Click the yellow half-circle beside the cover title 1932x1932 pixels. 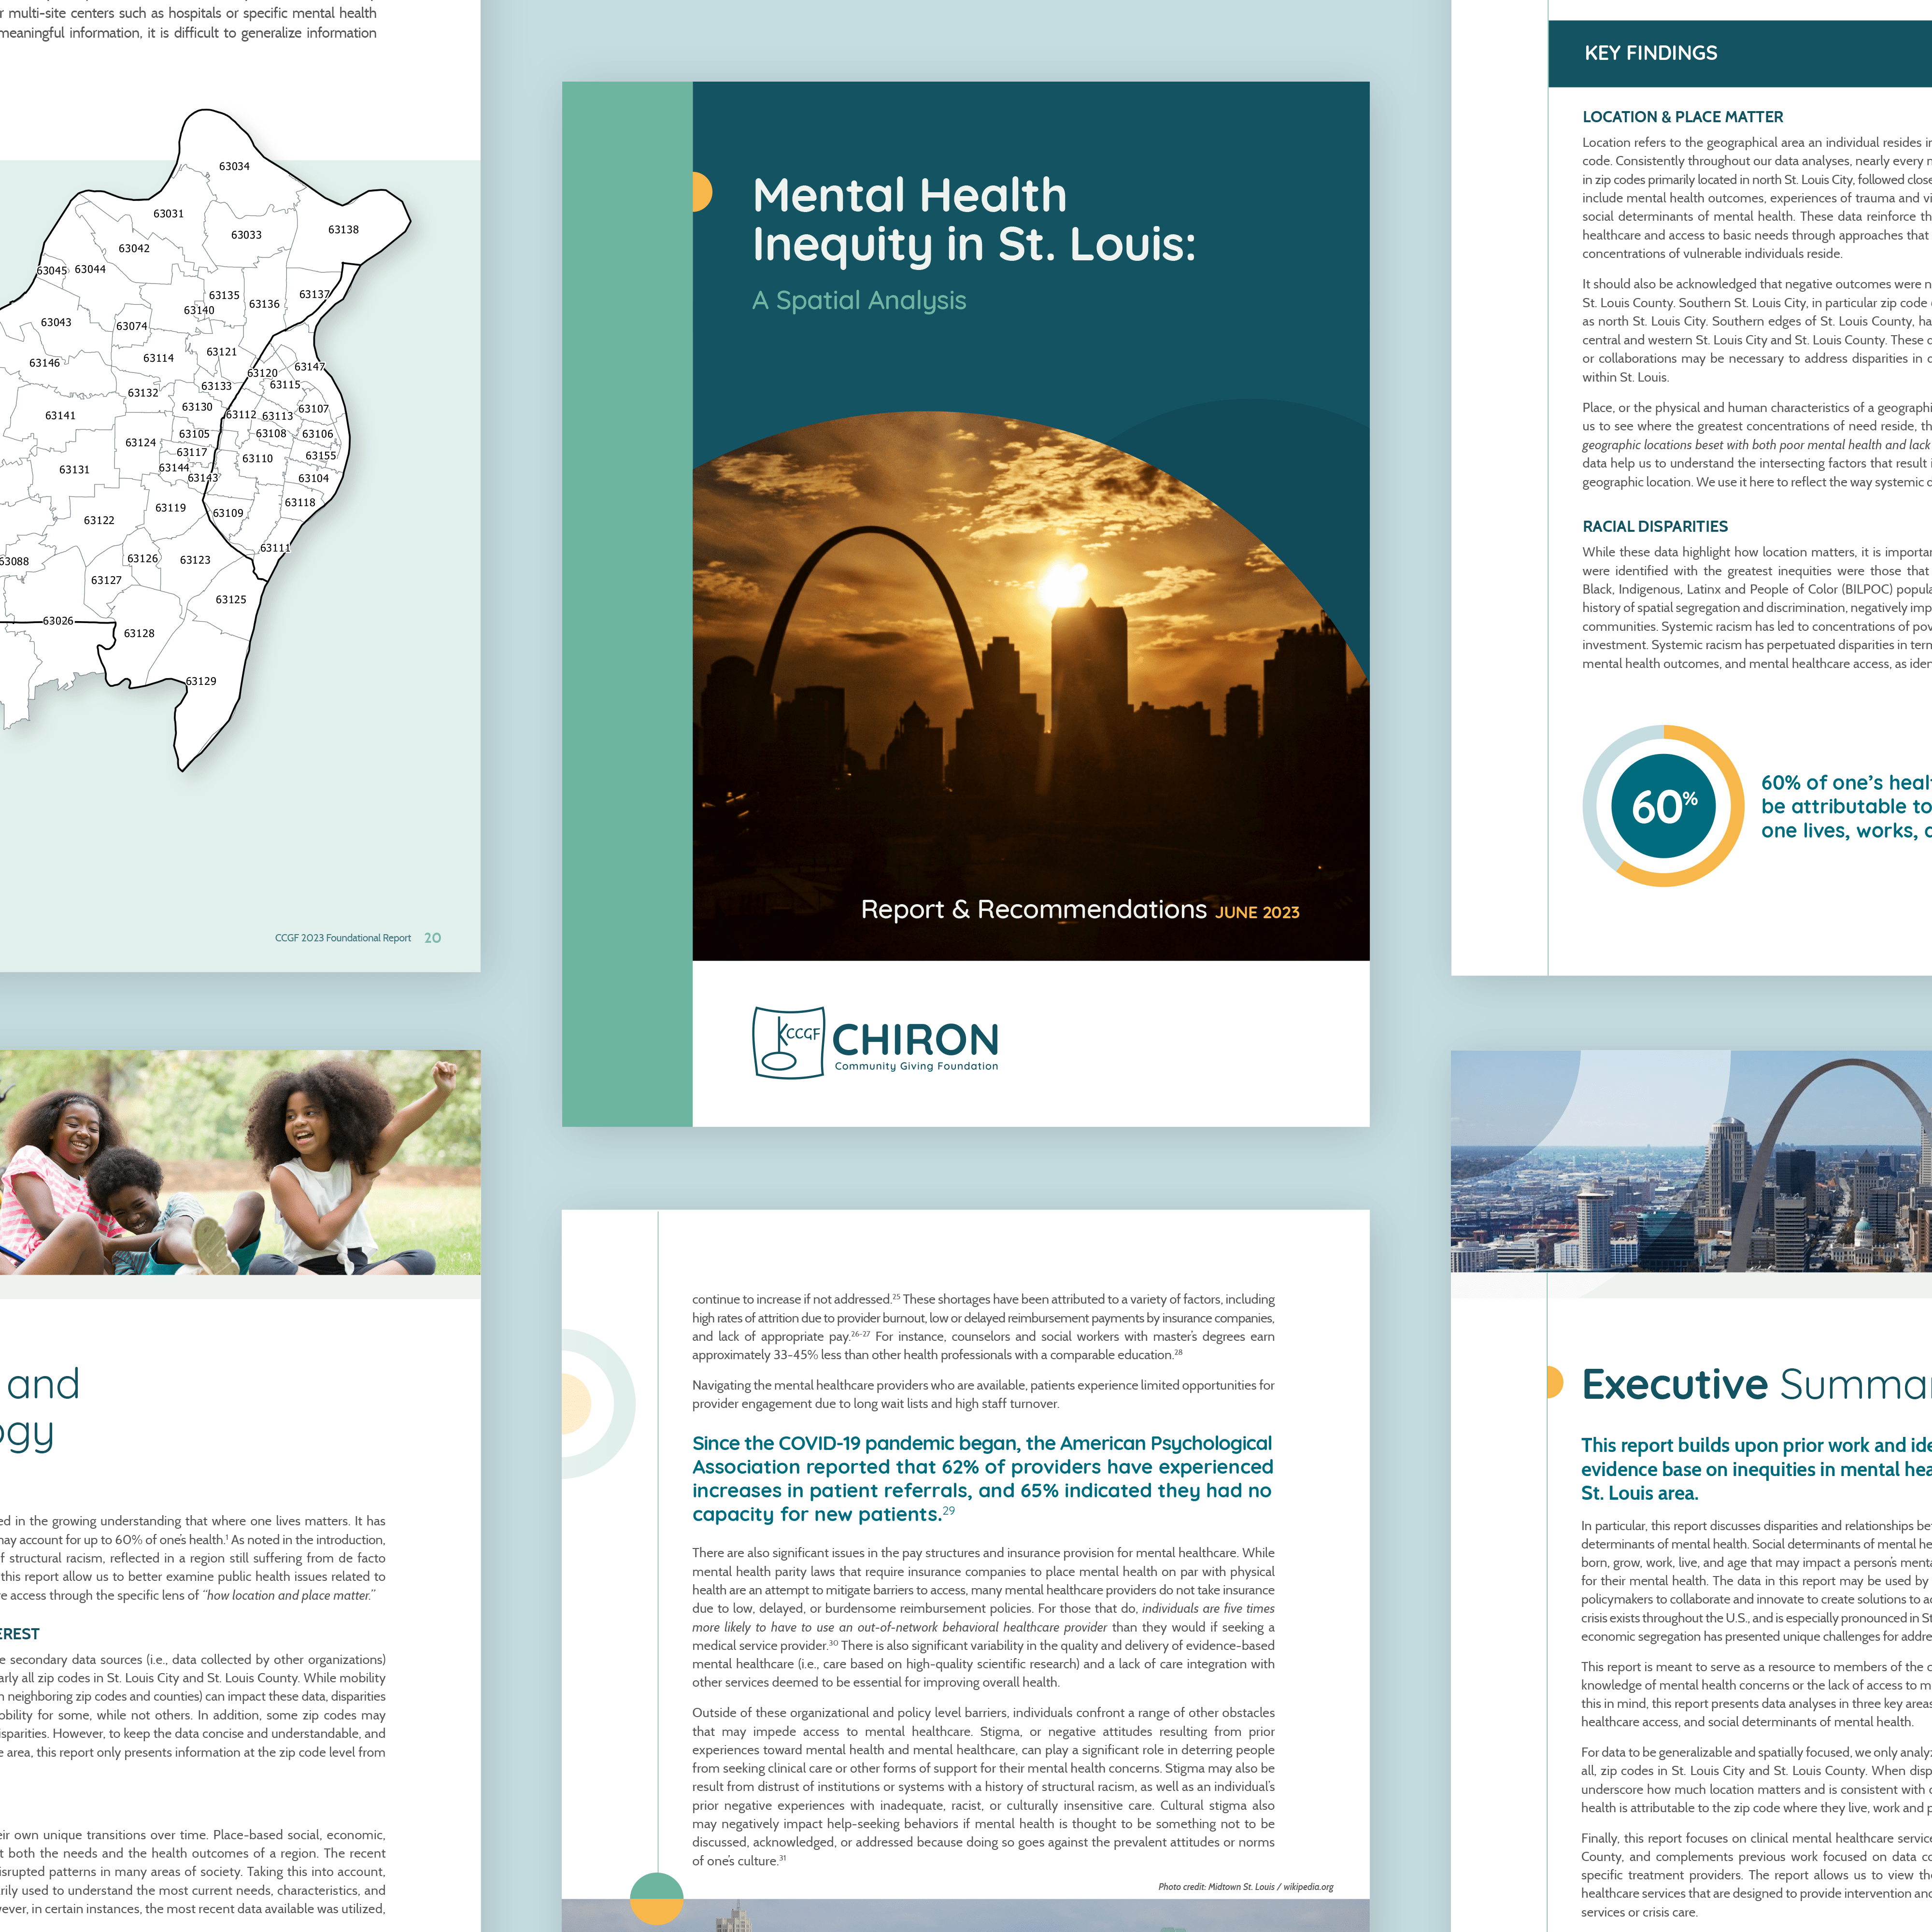pyautogui.click(x=701, y=192)
